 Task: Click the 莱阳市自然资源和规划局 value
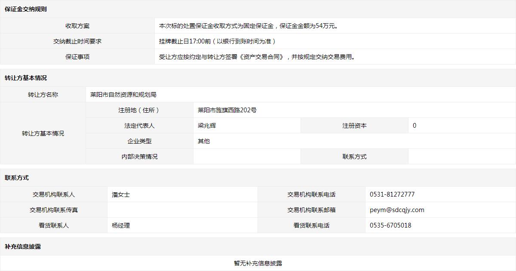(123, 95)
